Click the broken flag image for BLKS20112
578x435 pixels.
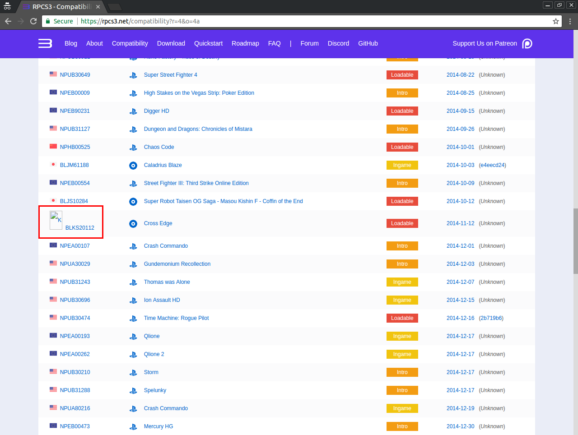56,220
